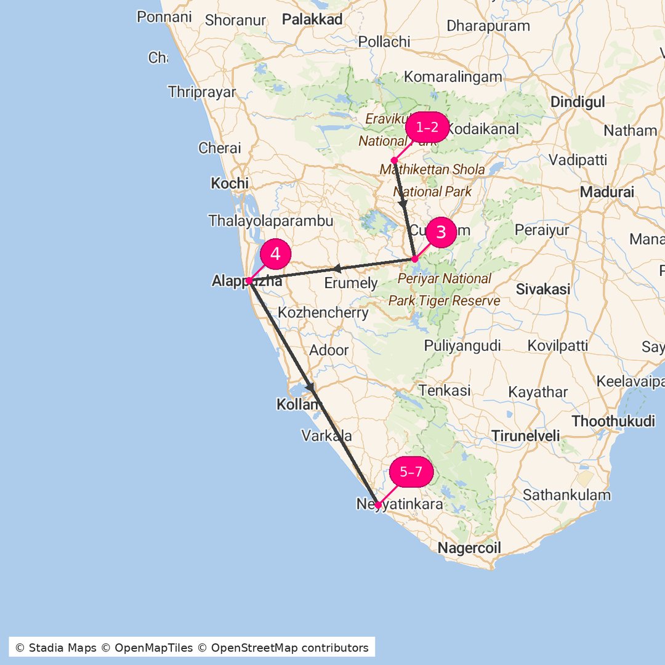Click the Erumely town label
Viewport: 665px width, 665px height.
(351, 283)
